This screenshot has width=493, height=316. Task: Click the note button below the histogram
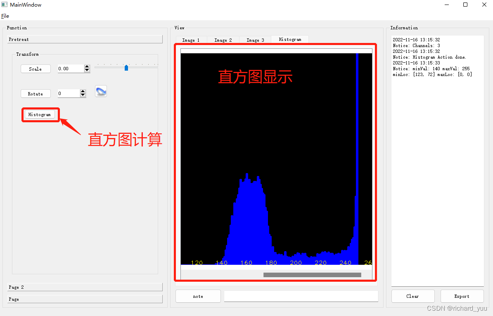[198, 296]
